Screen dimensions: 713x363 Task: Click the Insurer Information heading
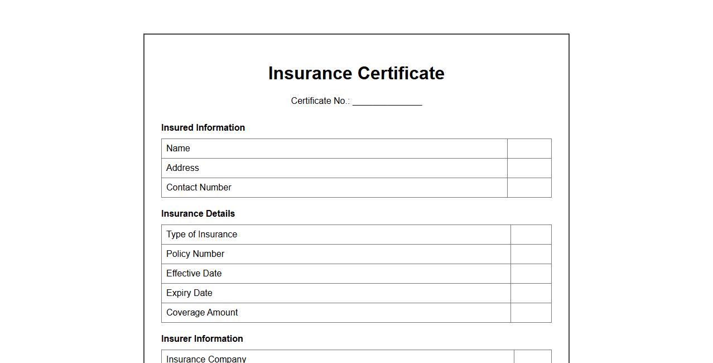pos(202,339)
